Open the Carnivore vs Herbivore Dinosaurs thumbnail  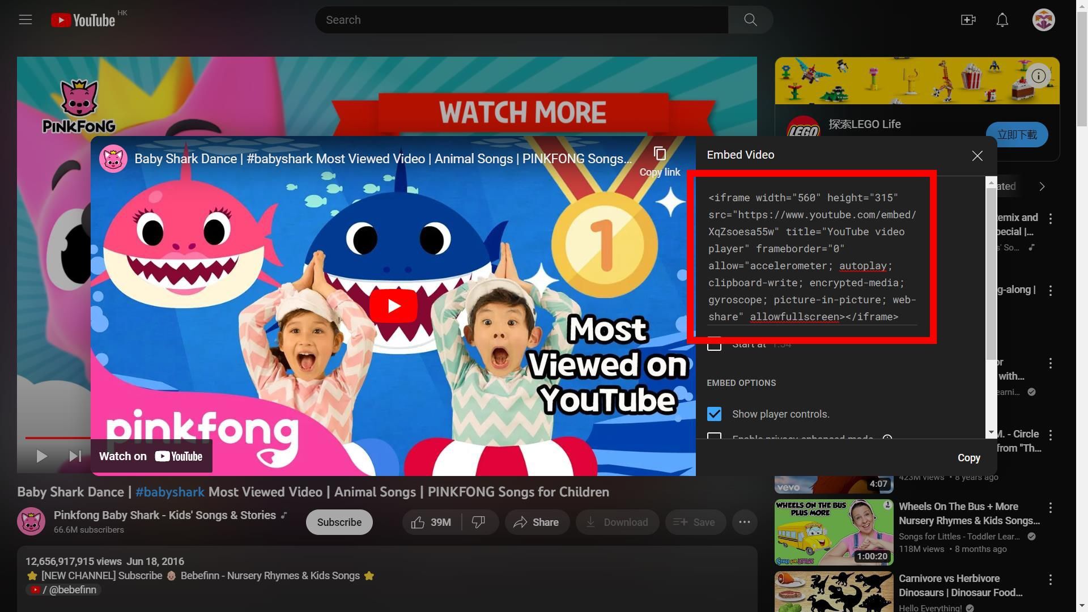(834, 592)
